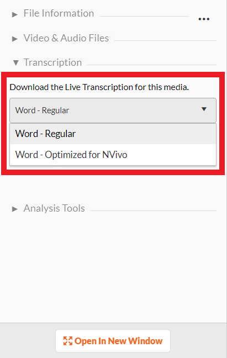Expand the Analysis Tools section
Screen dimensions: 227x358
pos(49,208)
